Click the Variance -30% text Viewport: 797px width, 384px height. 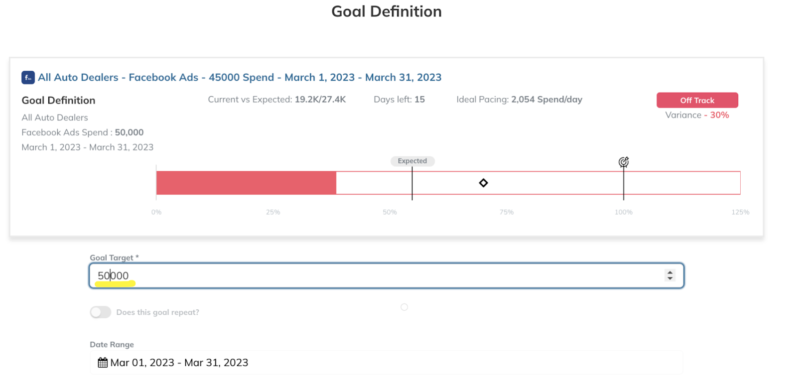pos(697,115)
